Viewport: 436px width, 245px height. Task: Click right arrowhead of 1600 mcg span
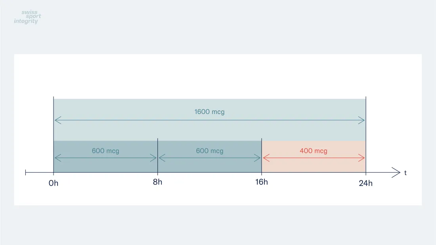361,120
